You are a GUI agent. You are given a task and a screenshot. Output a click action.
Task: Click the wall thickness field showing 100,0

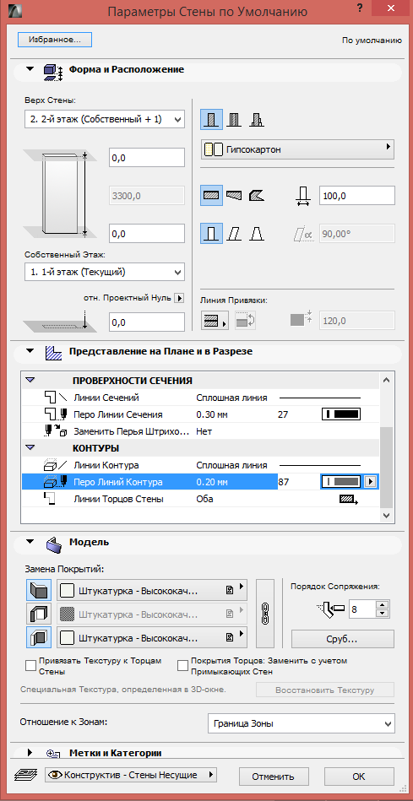356,196
